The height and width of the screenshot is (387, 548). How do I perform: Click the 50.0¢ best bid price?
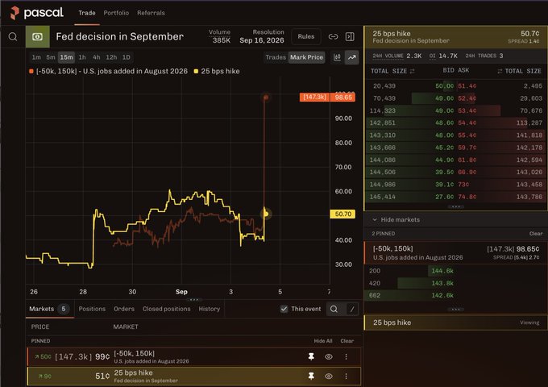coord(444,86)
